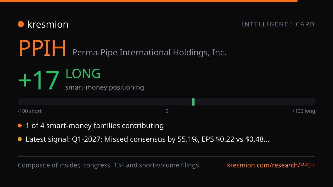Click the Perma-Pipe International Holdings company name
The width and height of the screenshot is (333, 187).
[149, 52]
